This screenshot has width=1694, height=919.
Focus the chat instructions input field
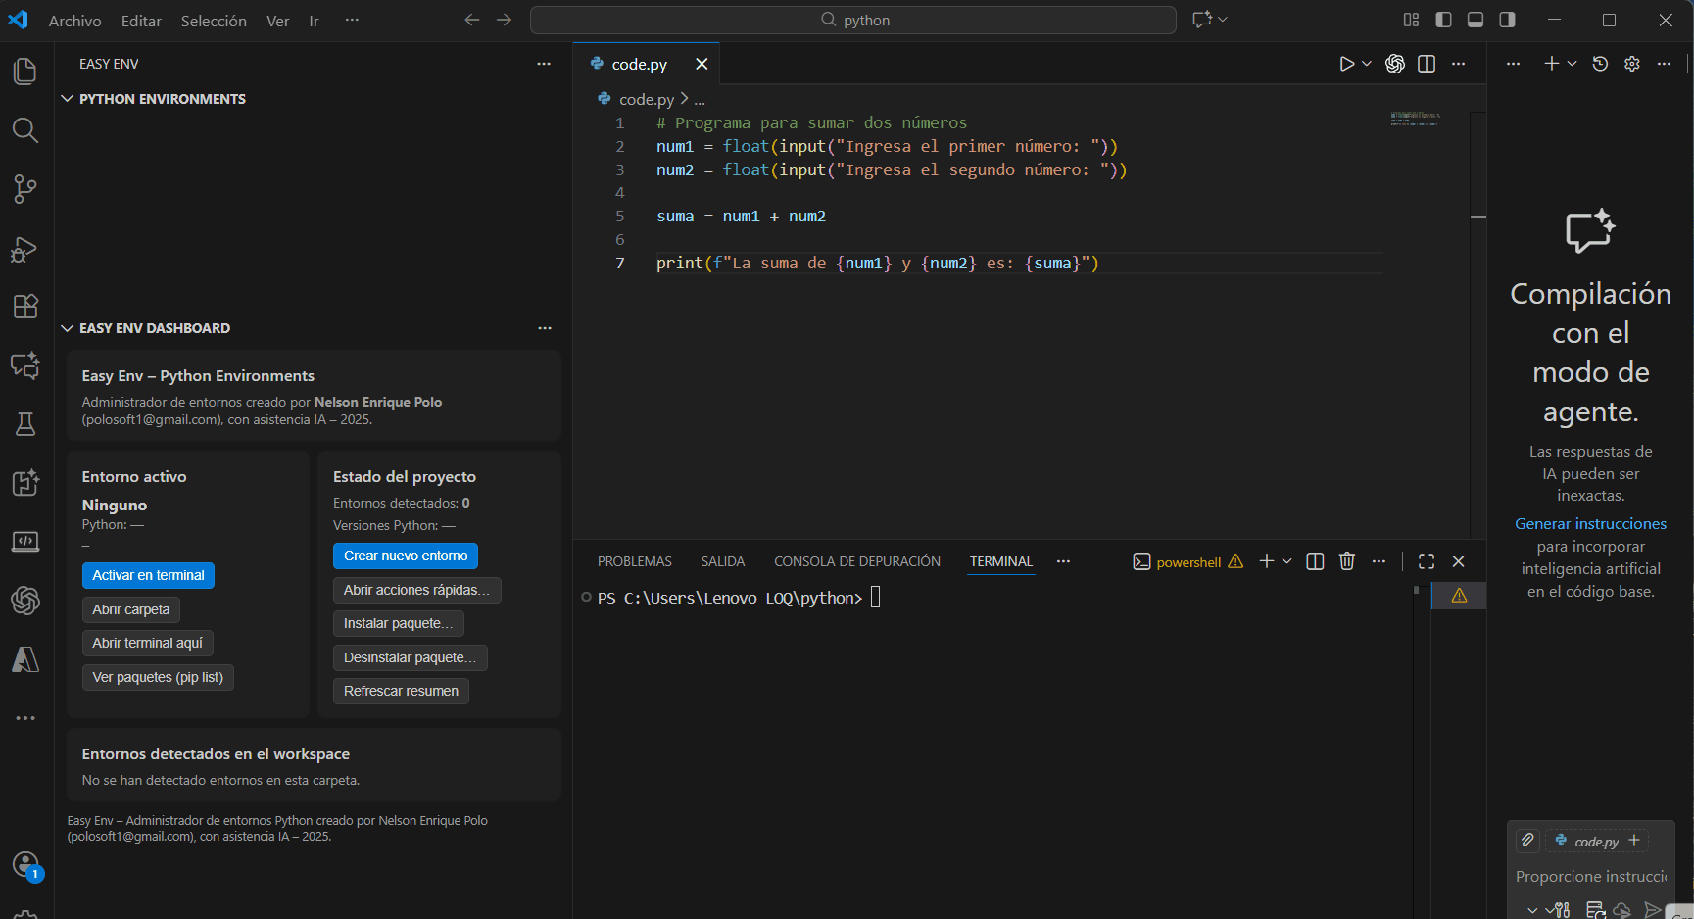point(1590,876)
